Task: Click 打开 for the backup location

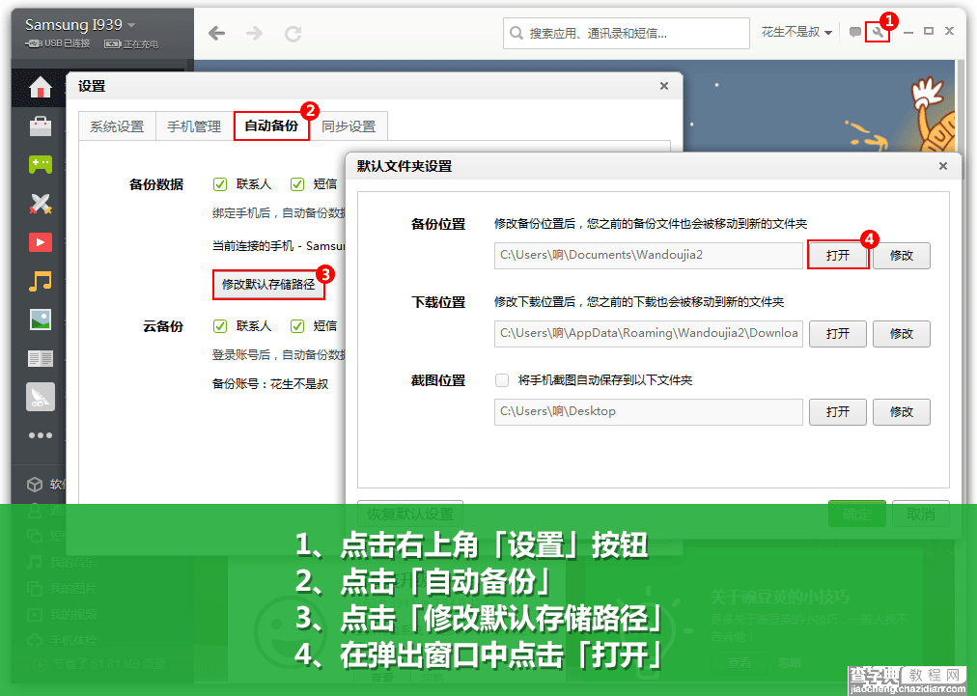Action: coord(837,256)
